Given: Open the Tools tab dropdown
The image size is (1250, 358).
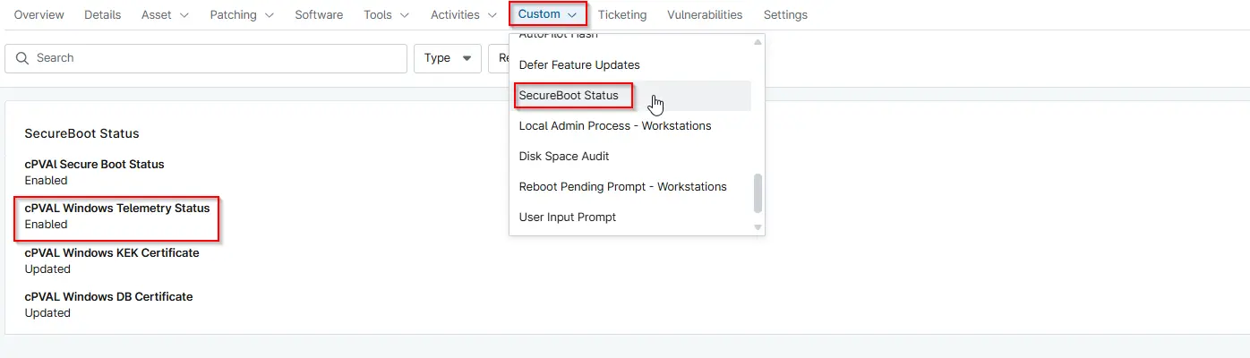Looking at the screenshot, I should pyautogui.click(x=387, y=15).
